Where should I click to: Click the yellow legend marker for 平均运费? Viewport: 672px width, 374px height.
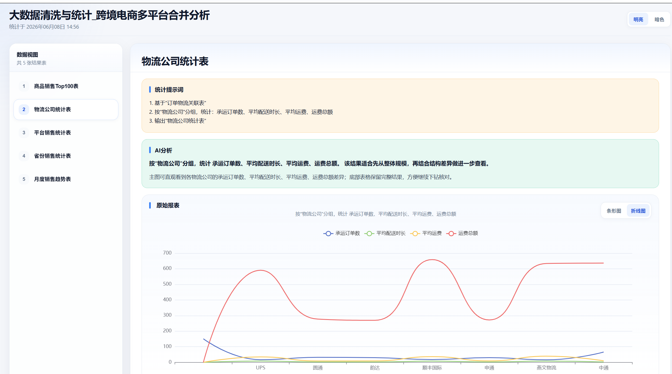pos(415,233)
